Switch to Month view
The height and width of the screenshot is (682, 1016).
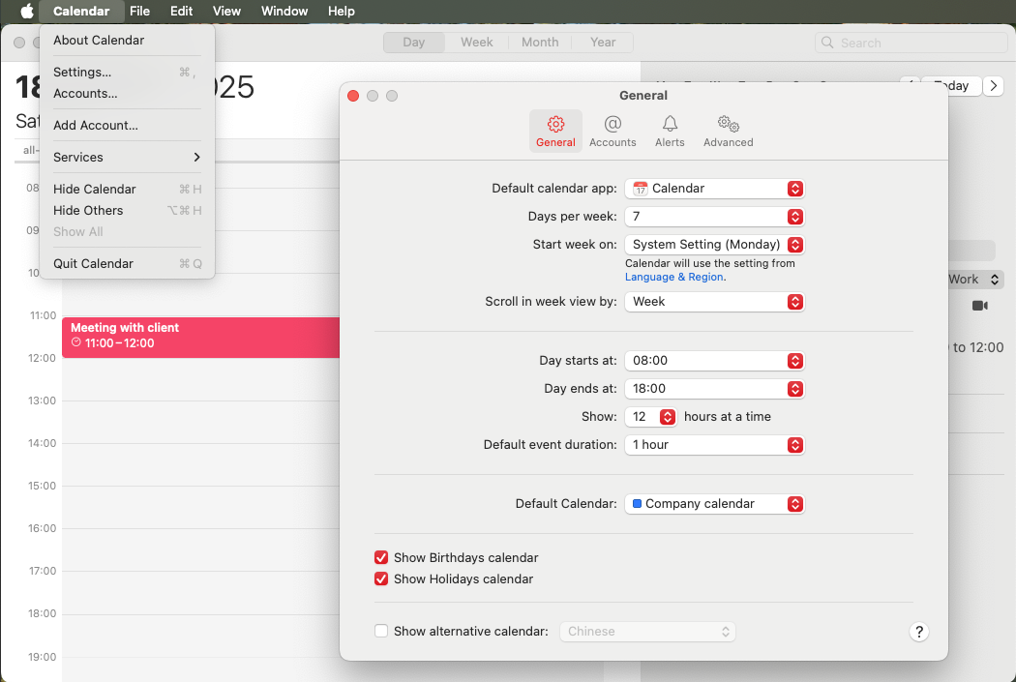[x=539, y=42]
